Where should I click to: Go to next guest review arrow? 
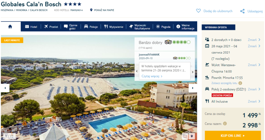193,72
